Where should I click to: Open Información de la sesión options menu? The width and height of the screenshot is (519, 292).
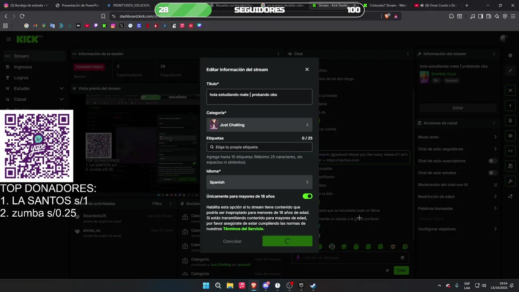(278, 54)
